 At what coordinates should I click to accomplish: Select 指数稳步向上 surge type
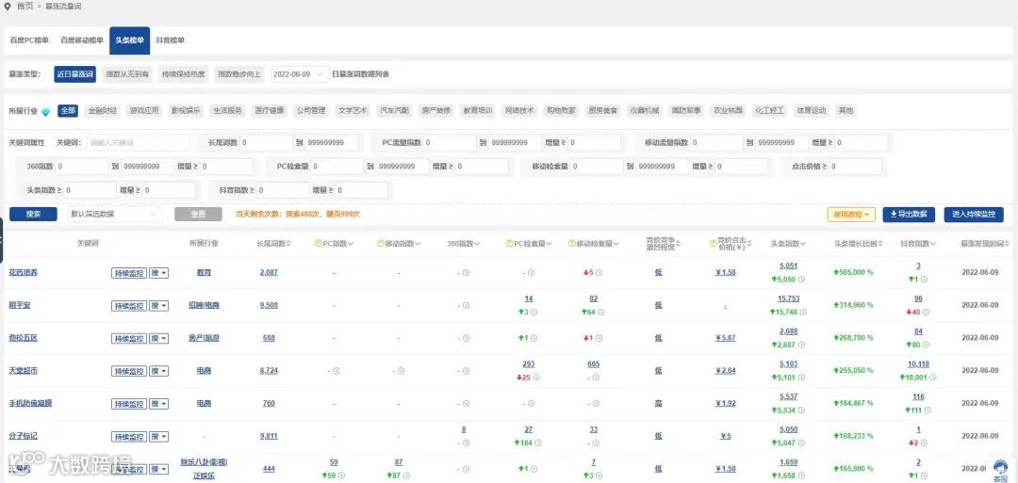238,73
